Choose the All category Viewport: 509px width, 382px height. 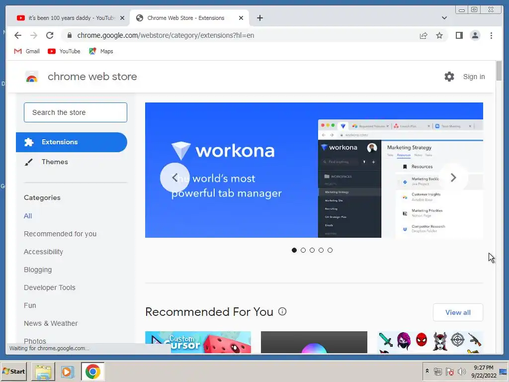[x=28, y=216]
